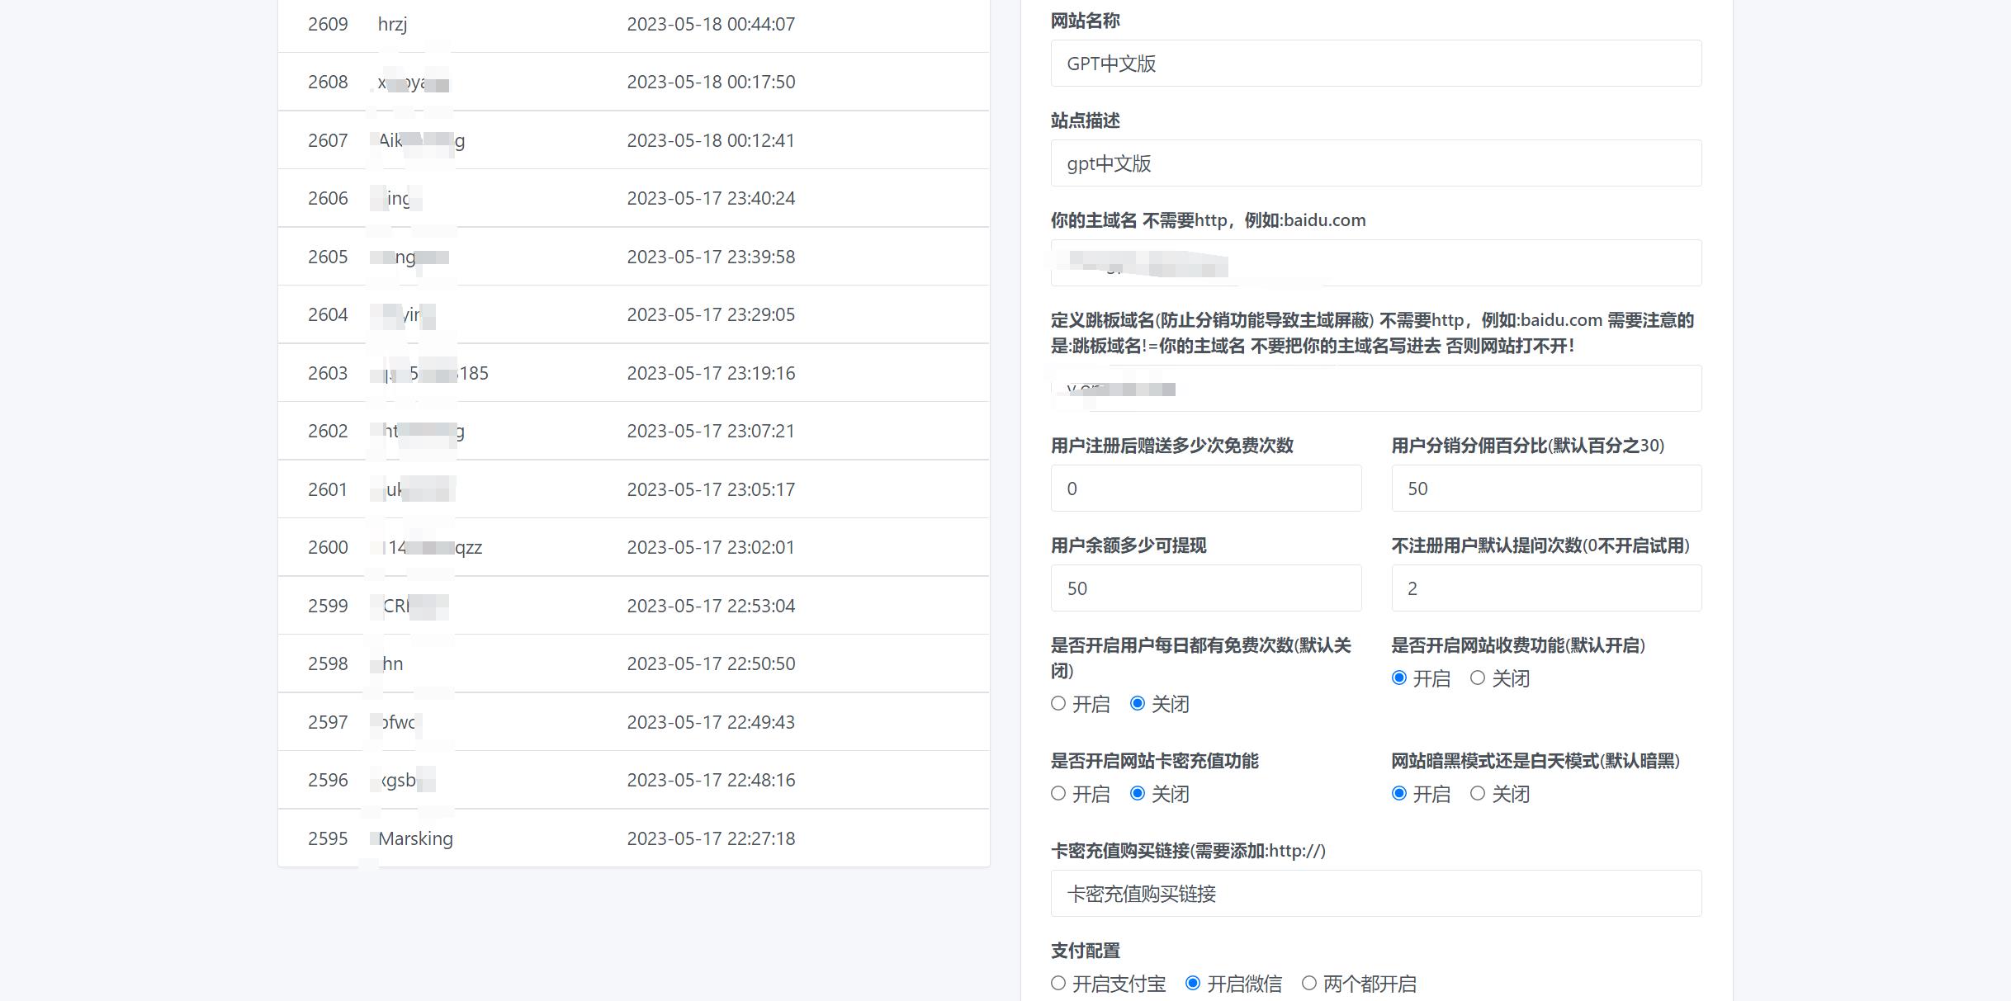The width and height of the screenshot is (2011, 1001).
Task: Click the jump domain (跳板域名) input field
Action: (x=1375, y=388)
